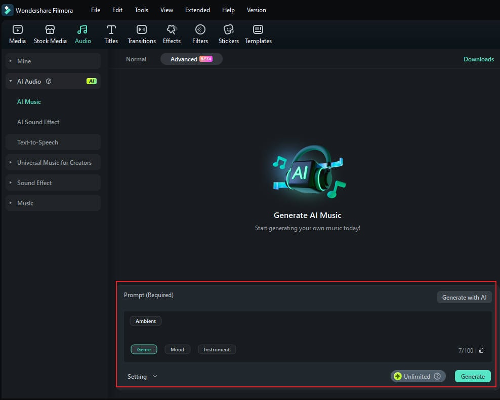Click the help icon beside AI Audio
Image resolution: width=500 pixels, height=400 pixels.
[49, 81]
